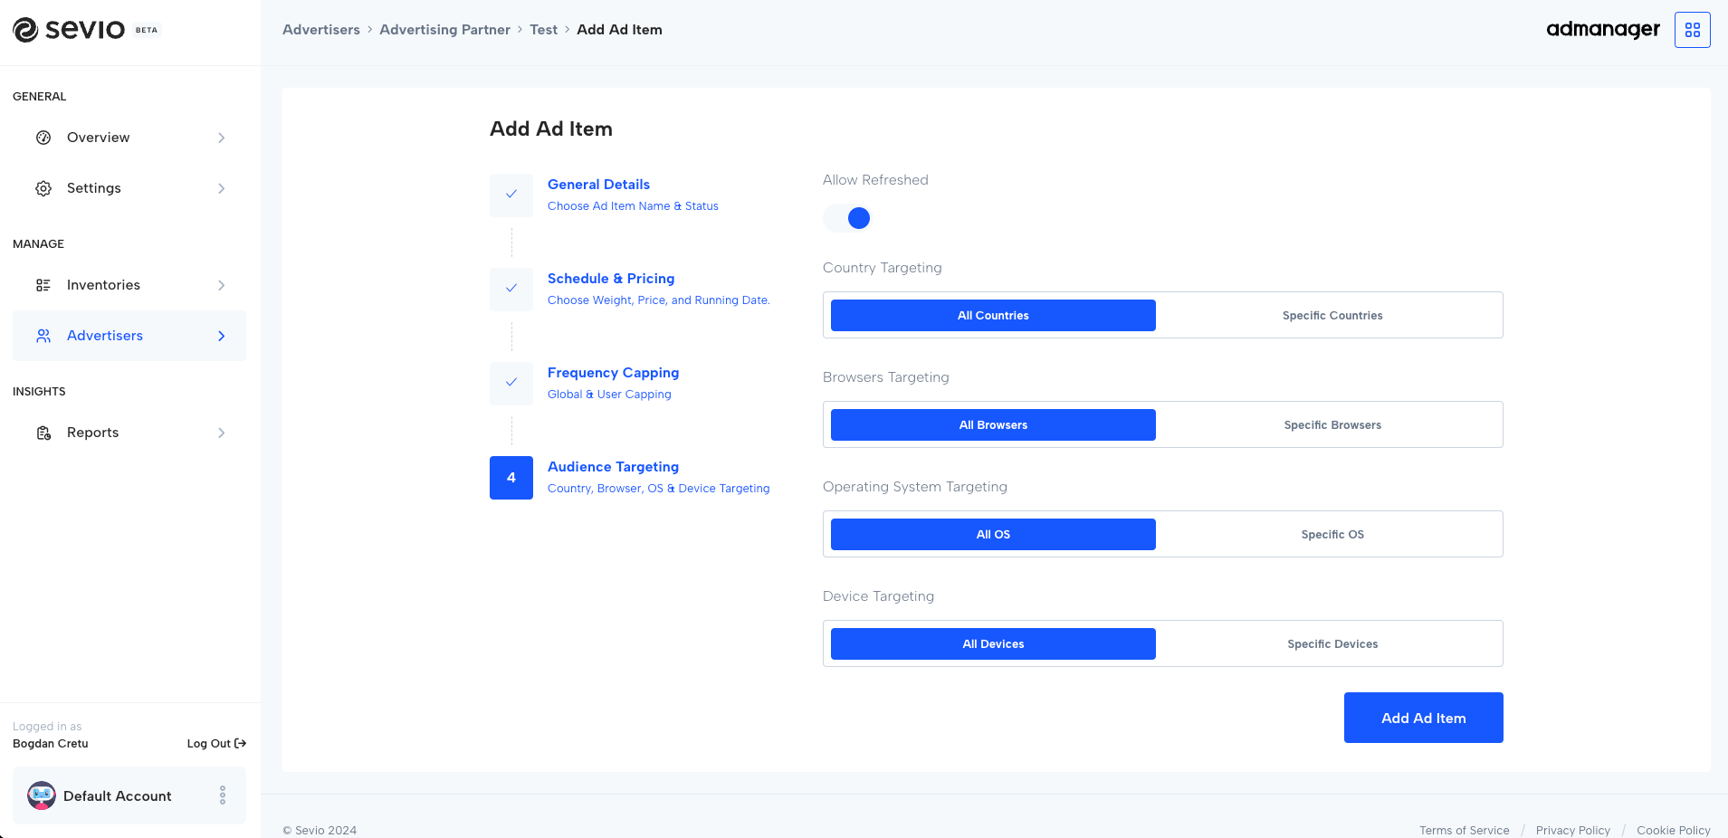The height and width of the screenshot is (838, 1728).
Task: Open the Schedule & Pricing step
Action: [x=610, y=279]
